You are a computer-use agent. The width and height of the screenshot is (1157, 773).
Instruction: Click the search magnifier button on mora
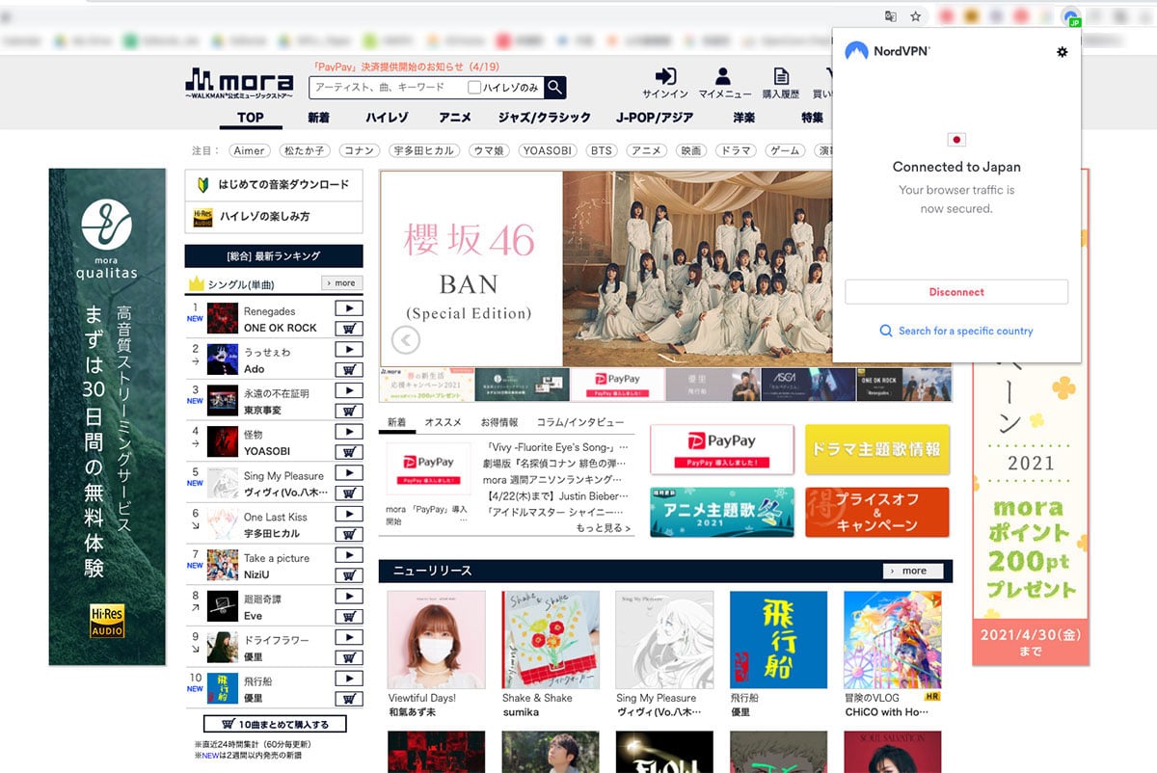click(554, 88)
